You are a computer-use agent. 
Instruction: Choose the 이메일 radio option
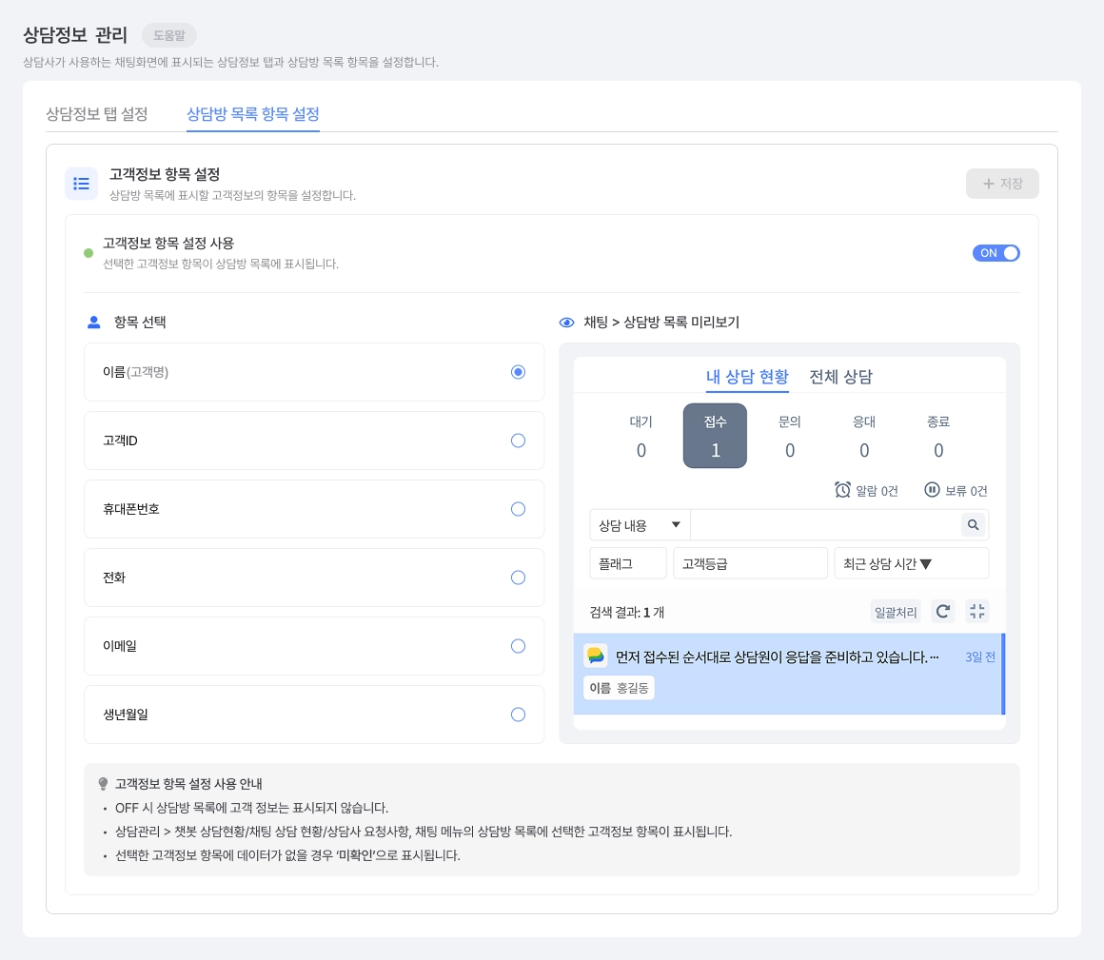point(518,646)
